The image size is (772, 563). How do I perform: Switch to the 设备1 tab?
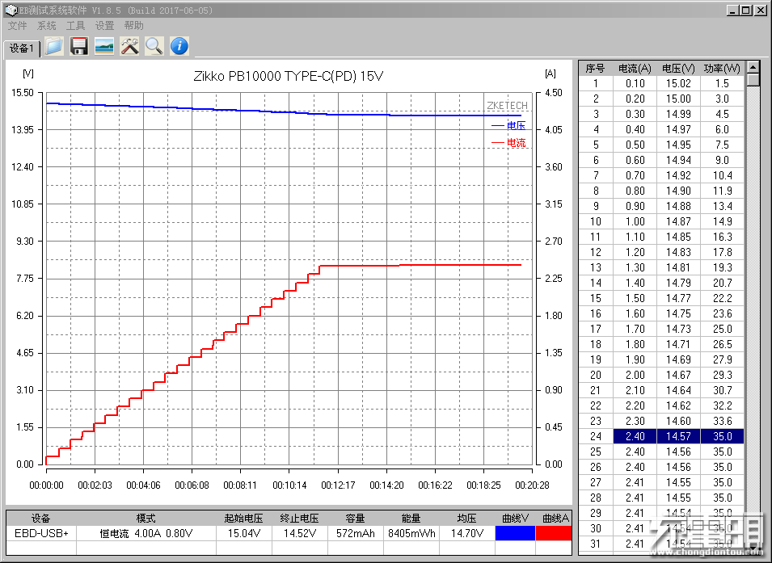21,48
